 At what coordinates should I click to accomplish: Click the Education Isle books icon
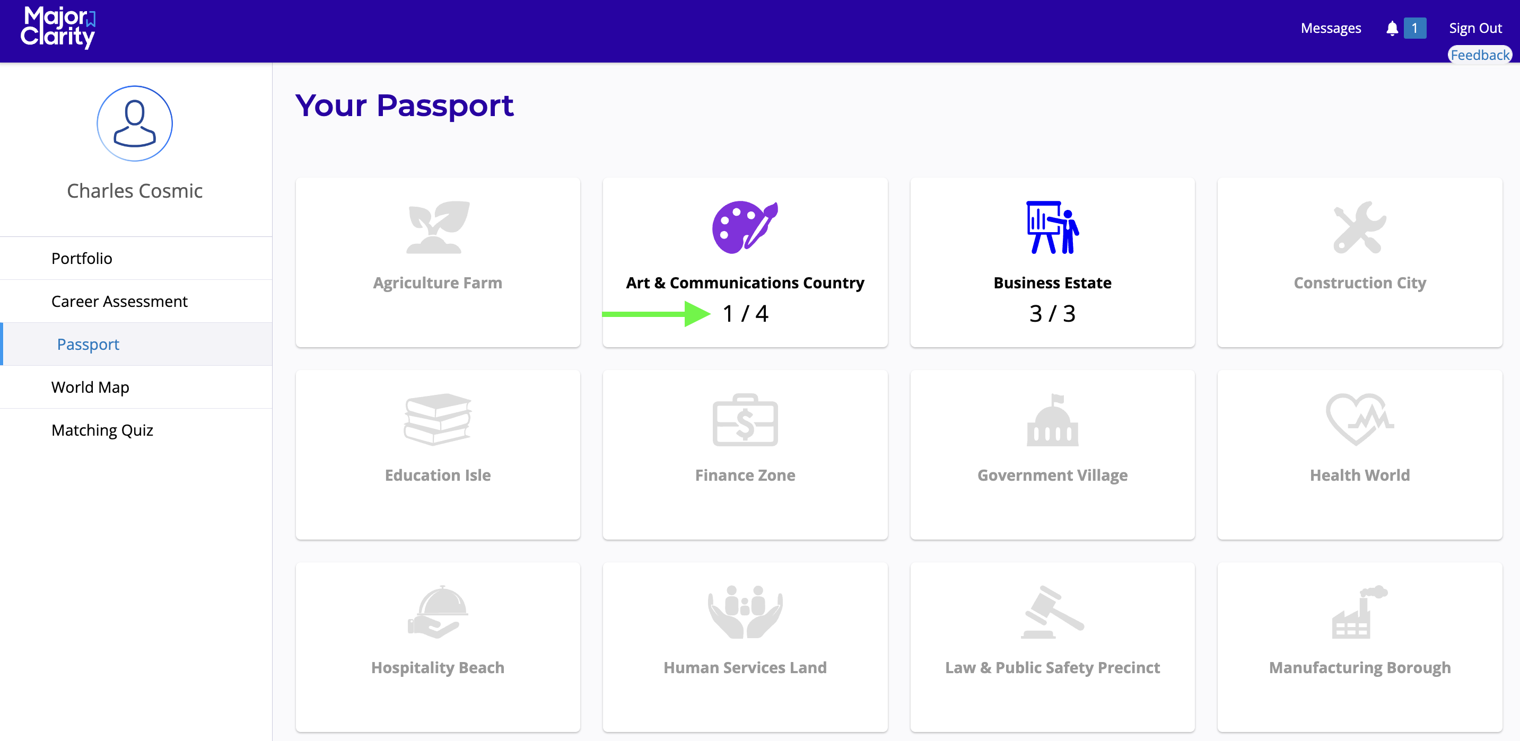click(x=438, y=420)
